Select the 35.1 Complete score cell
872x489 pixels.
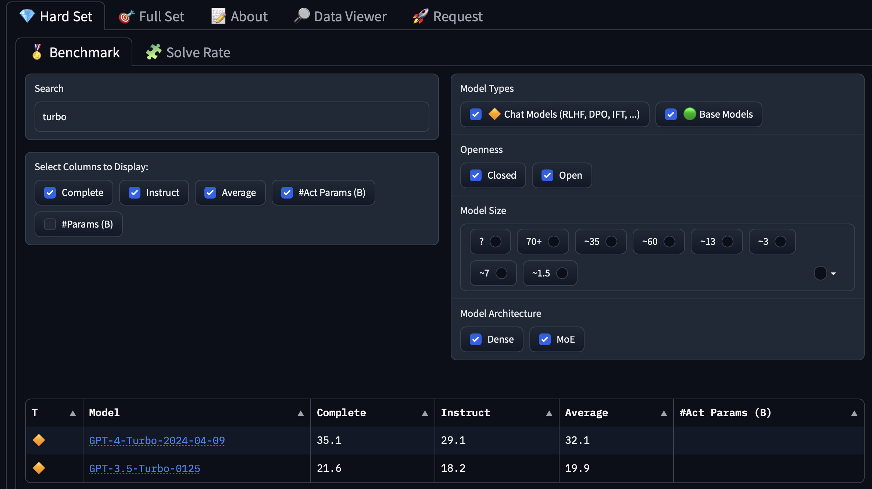(372, 440)
